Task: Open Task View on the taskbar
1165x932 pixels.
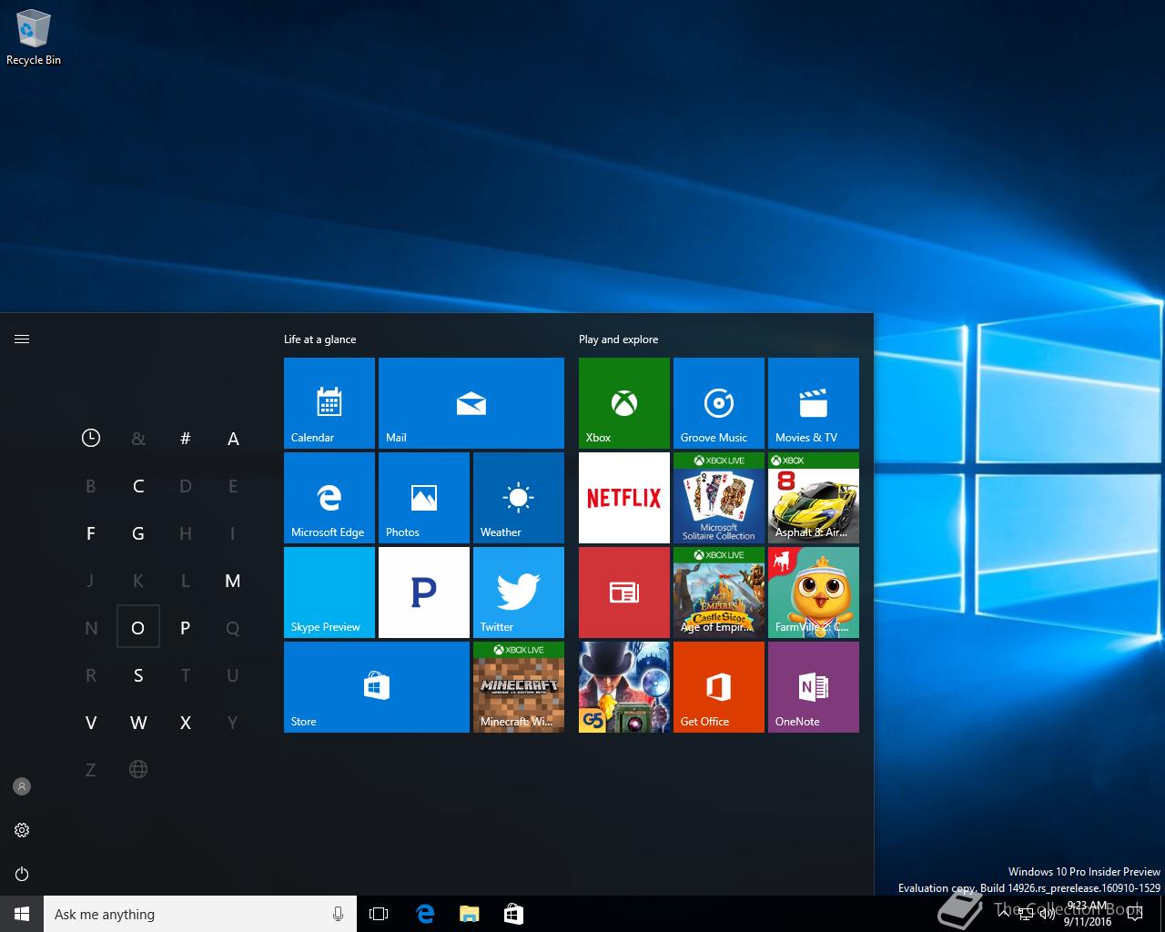Action: coord(379,914)
